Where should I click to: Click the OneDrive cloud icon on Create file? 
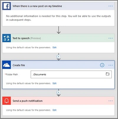(6, 65)
